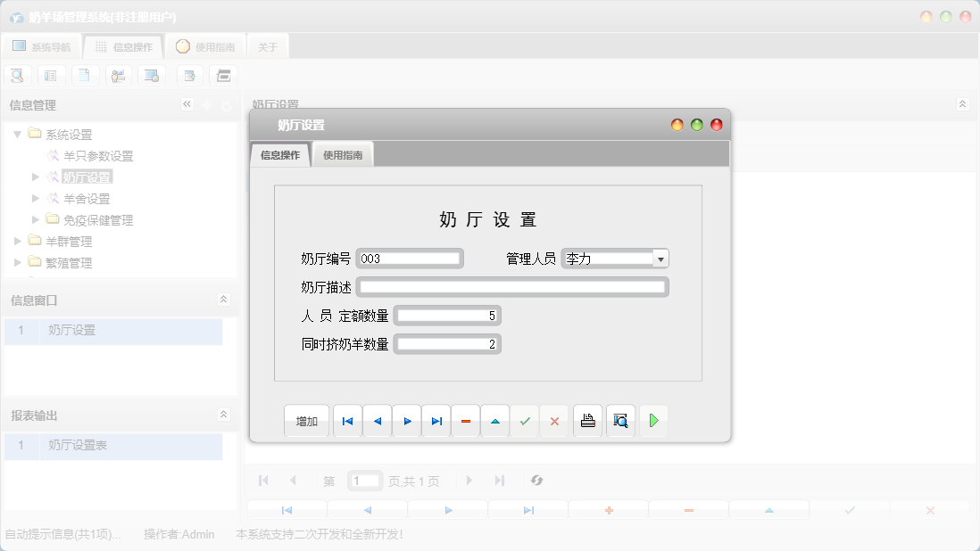
Task: Switch to the 使用指南 tab in the dialog
Action: pos(342,153)
